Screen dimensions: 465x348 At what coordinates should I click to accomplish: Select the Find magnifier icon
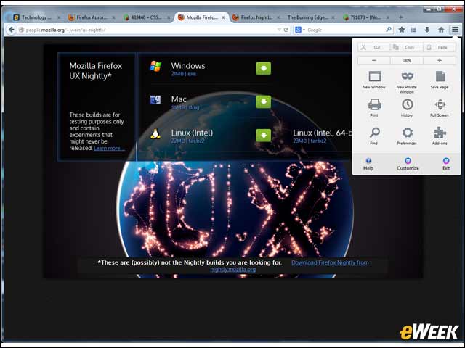click(374, 136)
